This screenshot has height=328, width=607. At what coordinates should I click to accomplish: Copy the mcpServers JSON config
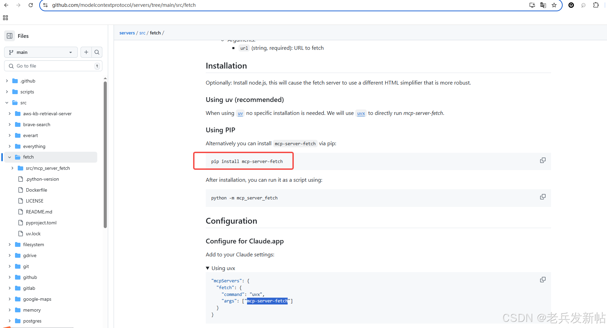543,280
